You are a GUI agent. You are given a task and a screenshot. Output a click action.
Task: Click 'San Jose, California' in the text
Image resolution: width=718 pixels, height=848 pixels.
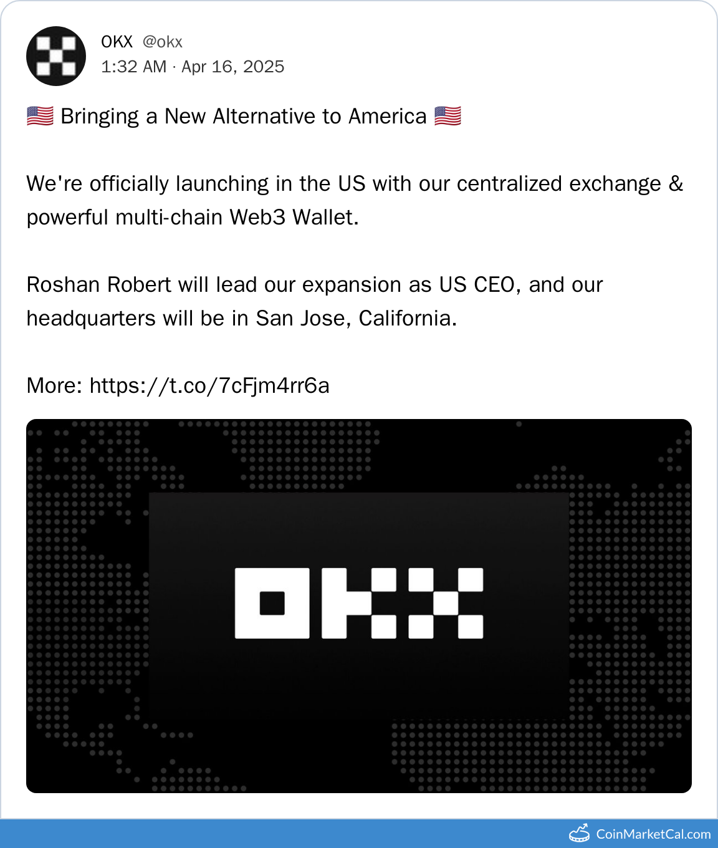(x=356, y=319)
